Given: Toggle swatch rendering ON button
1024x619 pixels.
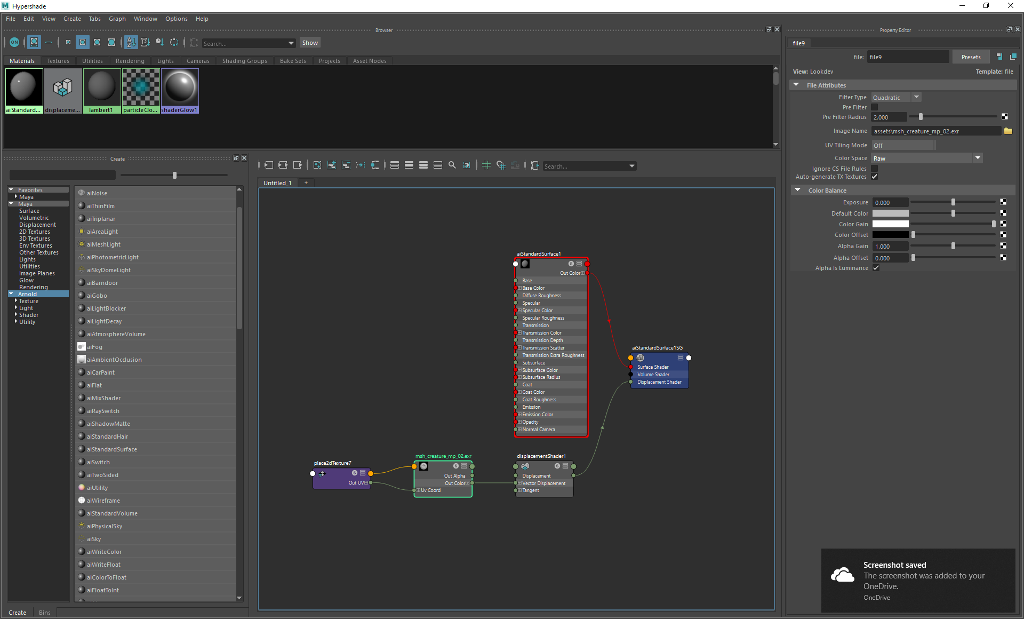Looking at the screenshot, I should pos(14,42).
